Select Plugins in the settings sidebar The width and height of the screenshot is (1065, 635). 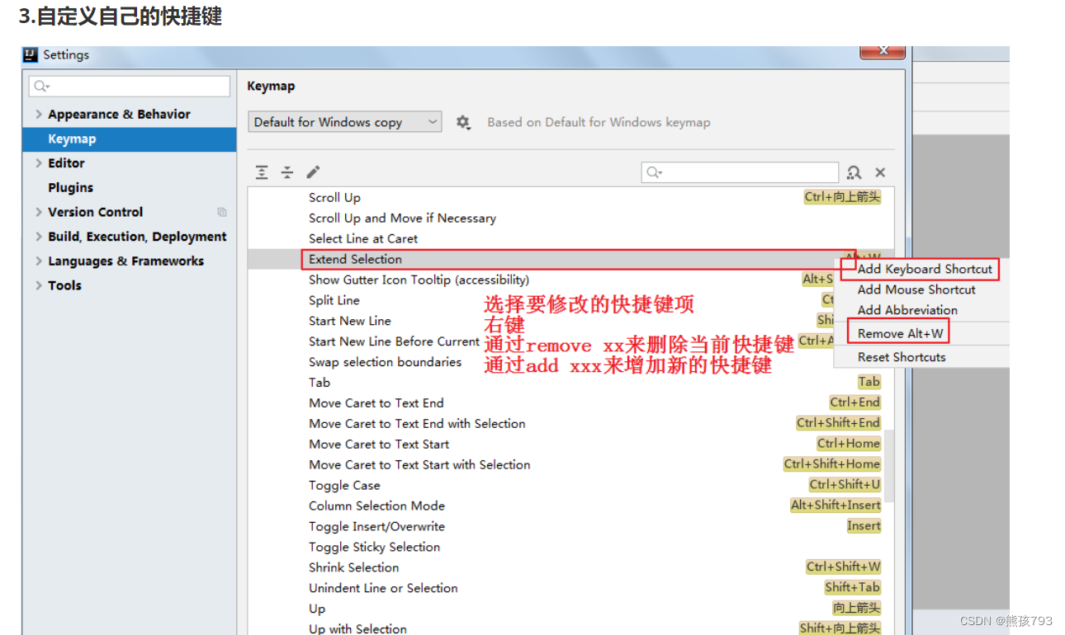pyautogui.click(x=130, y=188)
